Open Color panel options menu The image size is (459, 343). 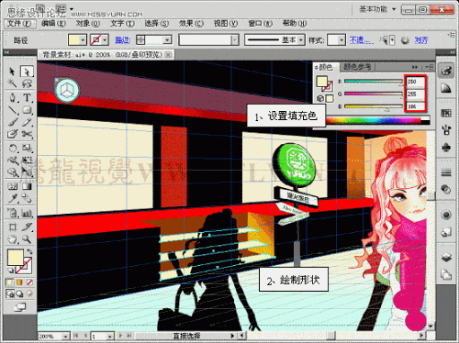429,67
